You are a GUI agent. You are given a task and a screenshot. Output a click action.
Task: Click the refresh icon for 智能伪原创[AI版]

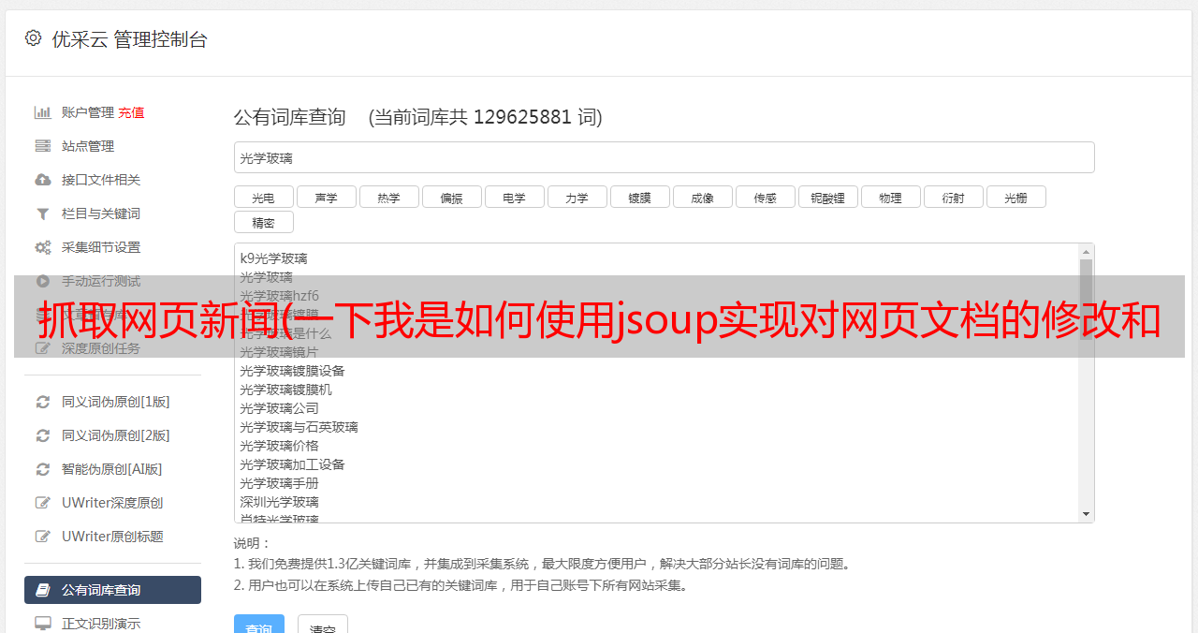point(43,469)
